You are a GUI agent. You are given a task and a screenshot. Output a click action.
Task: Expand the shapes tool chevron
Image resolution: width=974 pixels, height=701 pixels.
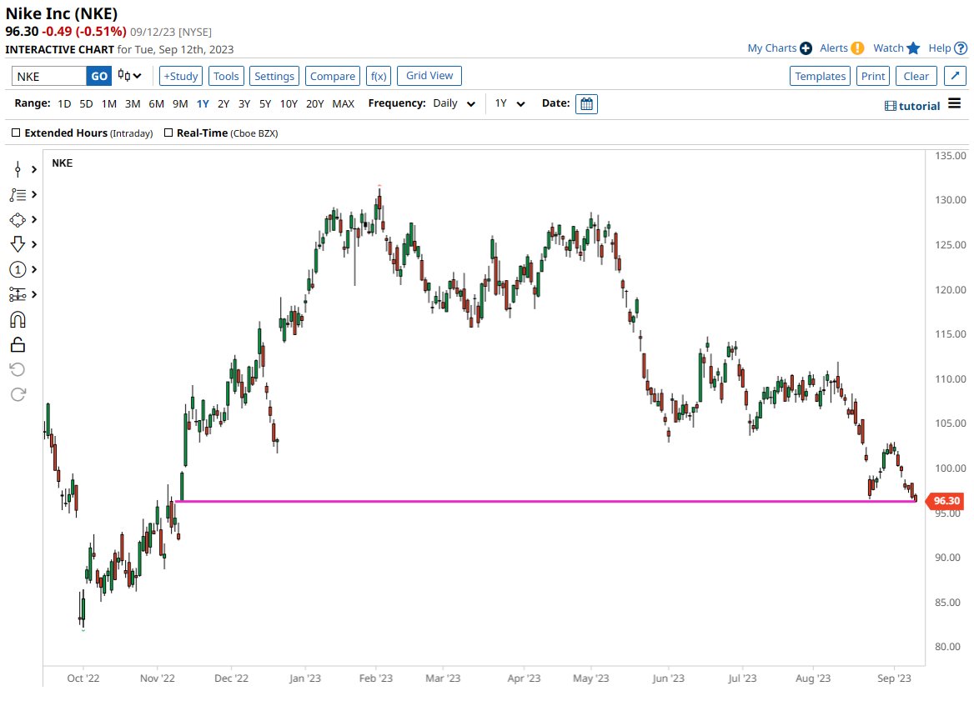pos(34,220)
